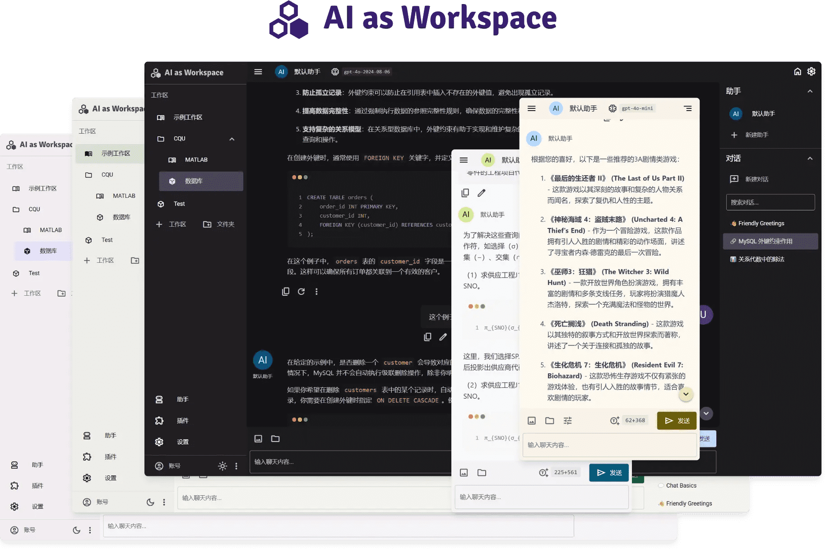Click round scroll-to-bottom button in dark chat
826x549 pixels.
coord(706,413)
